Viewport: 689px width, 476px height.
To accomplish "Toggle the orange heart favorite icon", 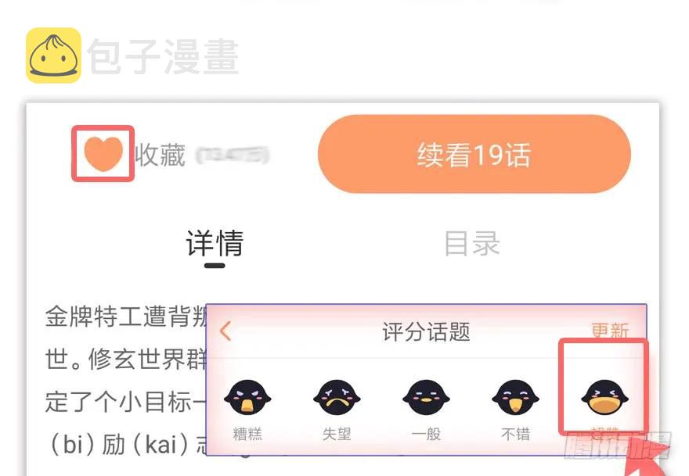I will (x=103, y=153).
